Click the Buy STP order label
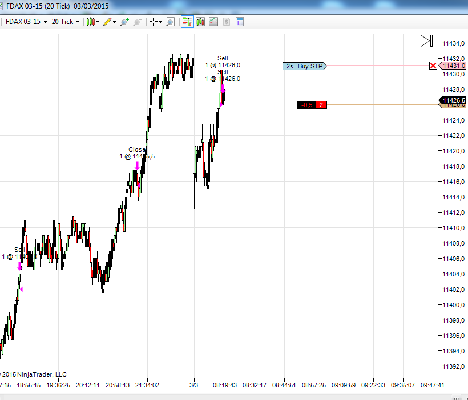Image resolution: width=468 pixels, height=400 pixels. click(x=311, y=66)
